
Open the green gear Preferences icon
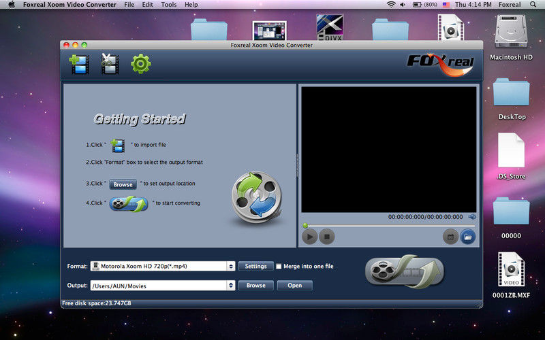tap(141, 64)
